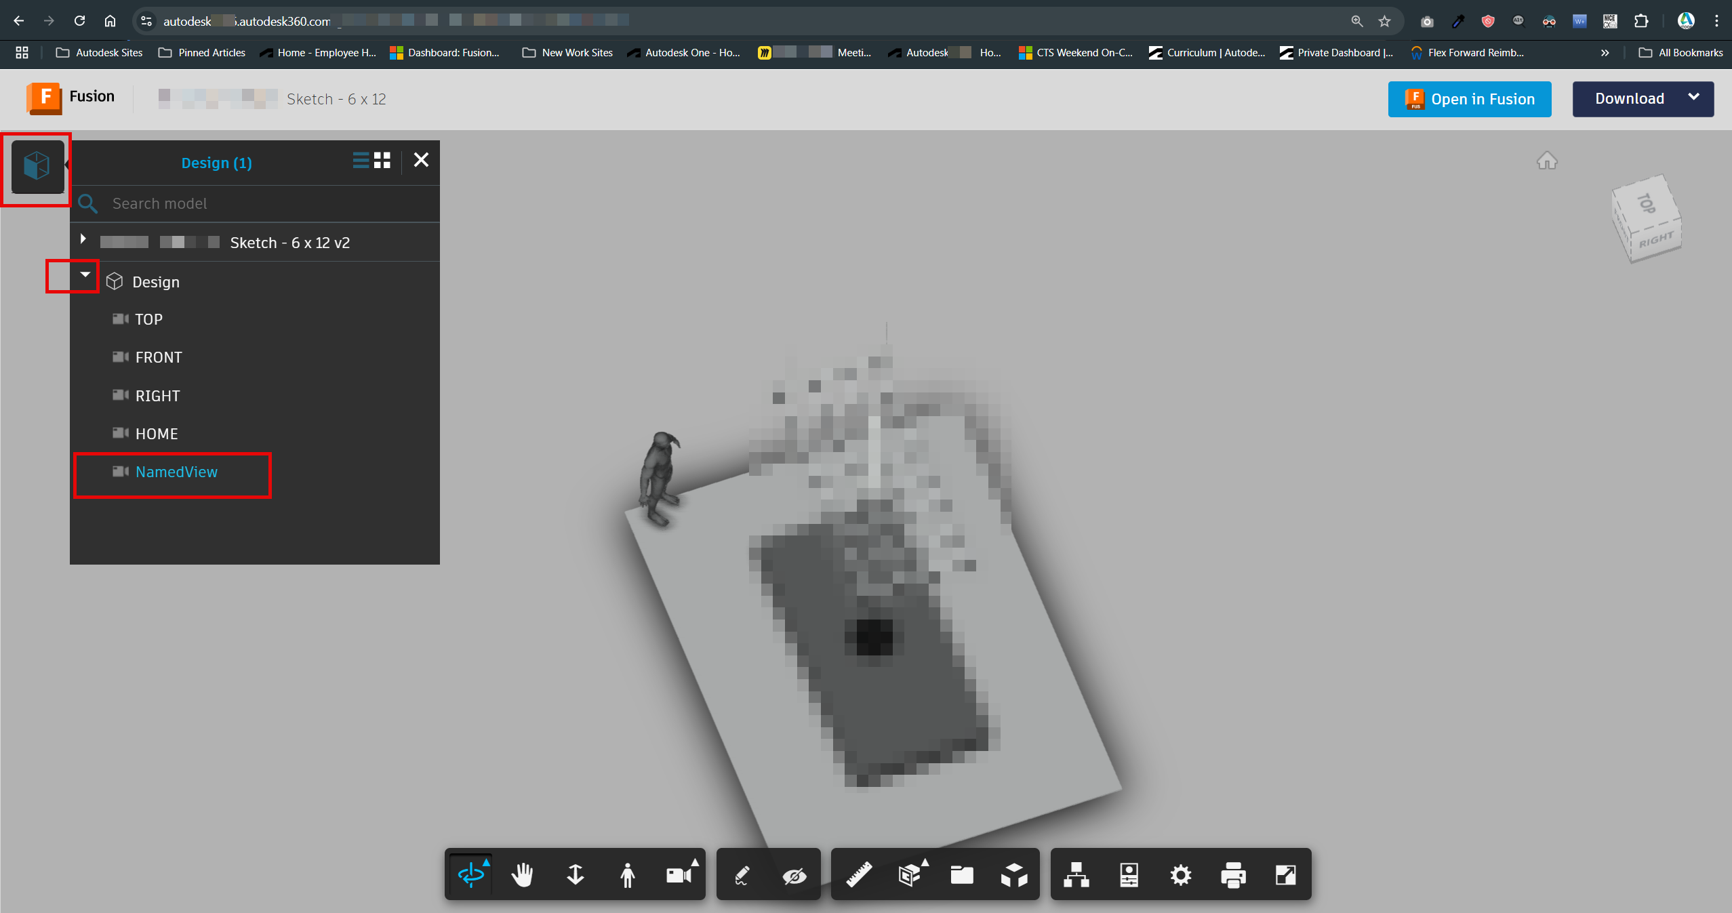This screenshot has height=913, width=1732.
Task: Open the Download dropdown arrow
Action: [1693, 99]
